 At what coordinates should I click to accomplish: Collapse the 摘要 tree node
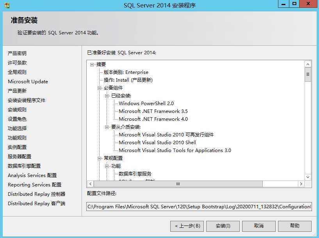[92, 64]
